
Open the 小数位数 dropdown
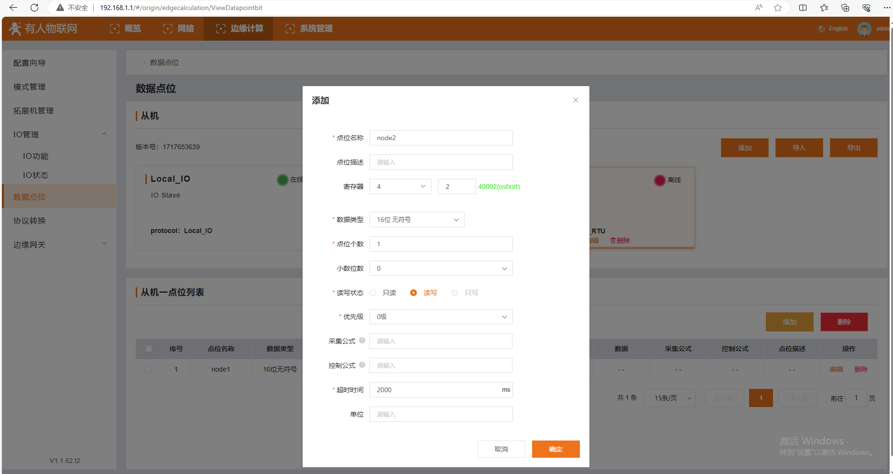pos(440,268)
